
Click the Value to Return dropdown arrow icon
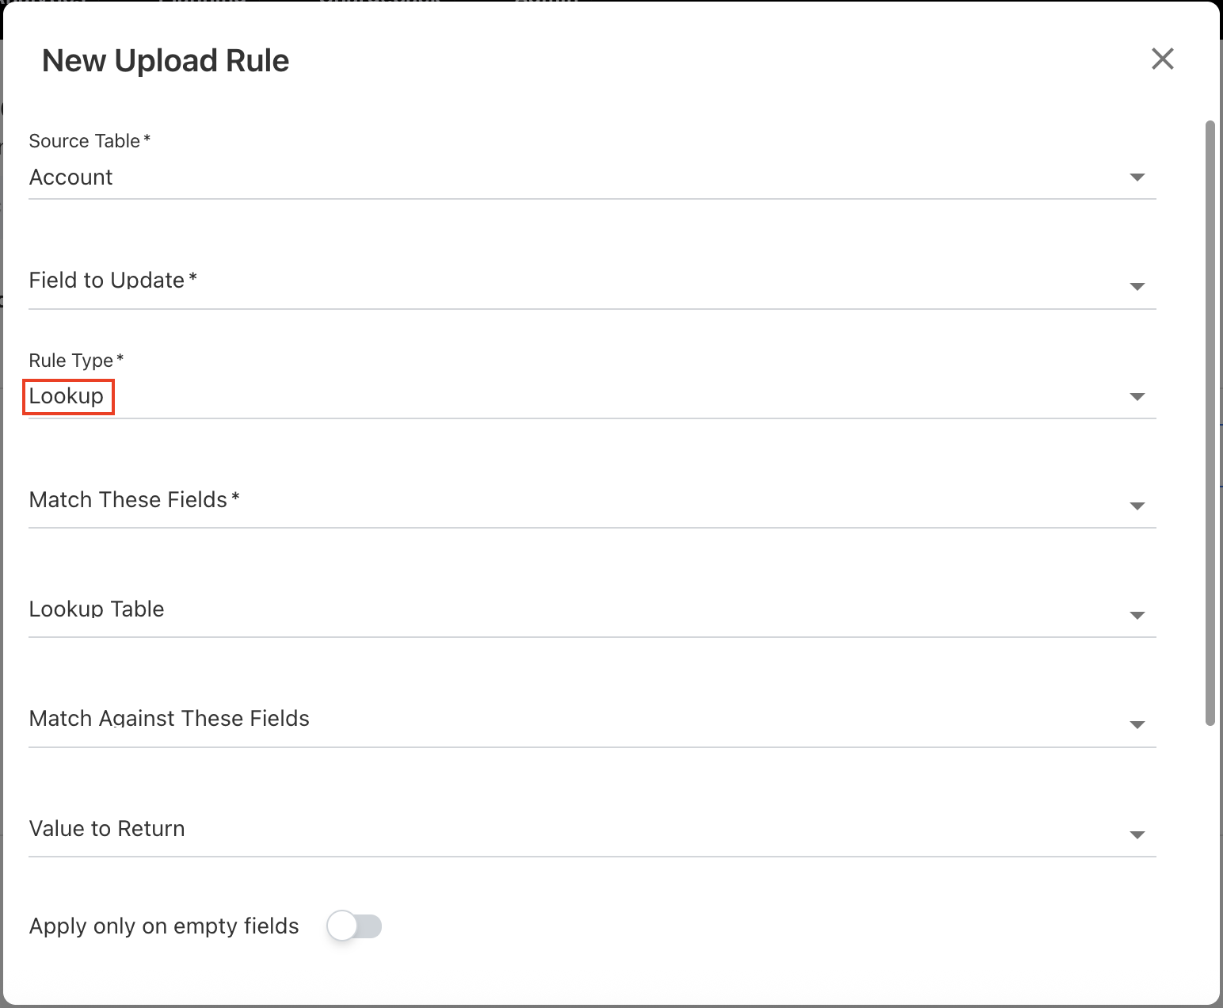click(x=1137, y=834)
